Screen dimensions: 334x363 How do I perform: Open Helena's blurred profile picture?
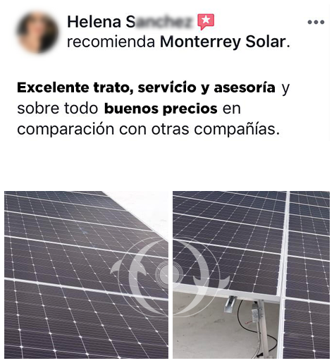pos(37,32)
